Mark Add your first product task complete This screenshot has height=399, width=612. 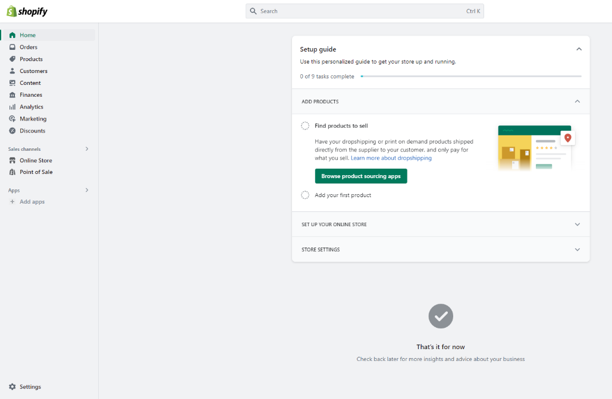pos(305,195)
